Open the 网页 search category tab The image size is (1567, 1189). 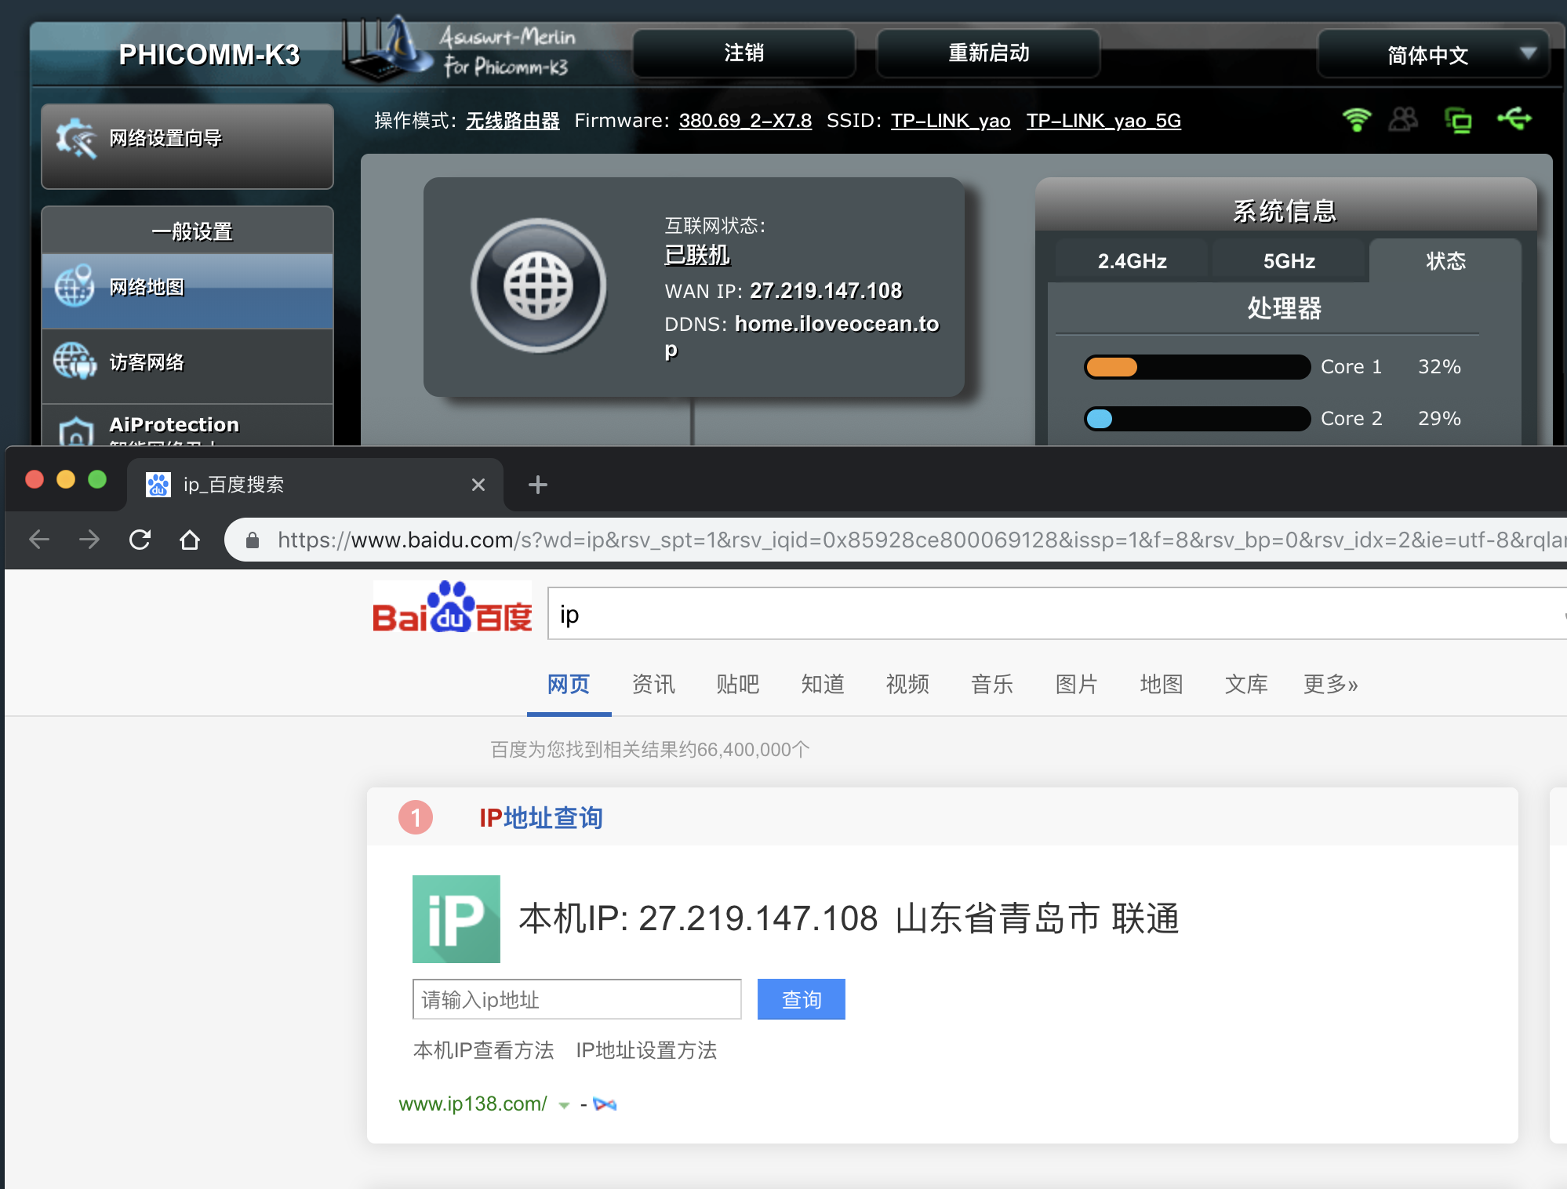pyautogui.click(x=569, y=684)
